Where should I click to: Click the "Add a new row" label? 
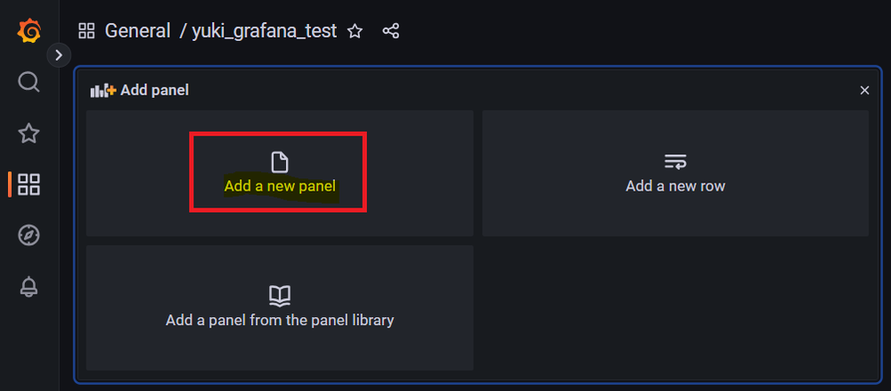click(x=675, y=186)
